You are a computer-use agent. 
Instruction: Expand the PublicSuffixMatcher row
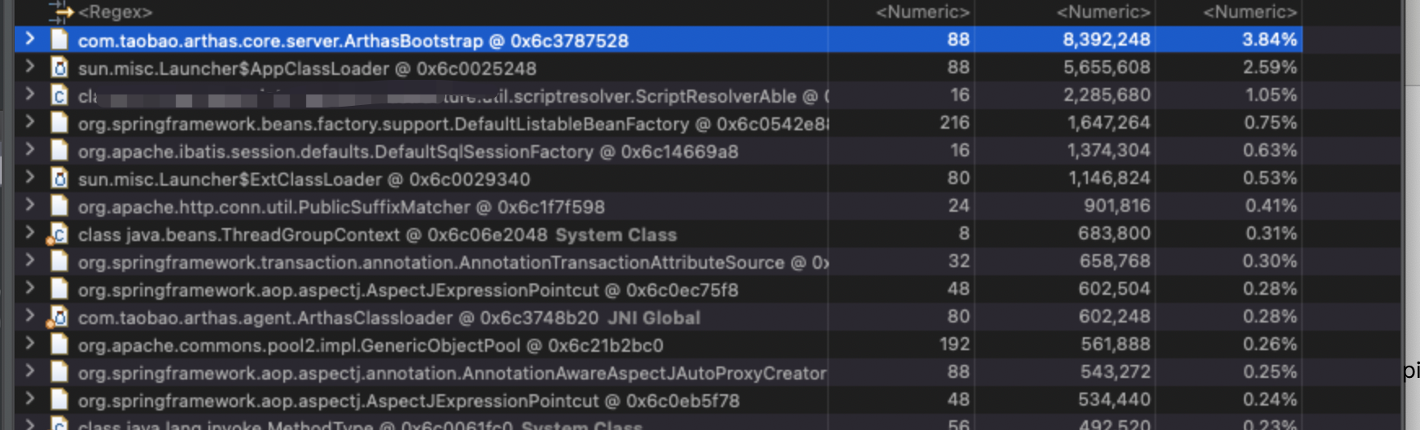pos(30,205)
